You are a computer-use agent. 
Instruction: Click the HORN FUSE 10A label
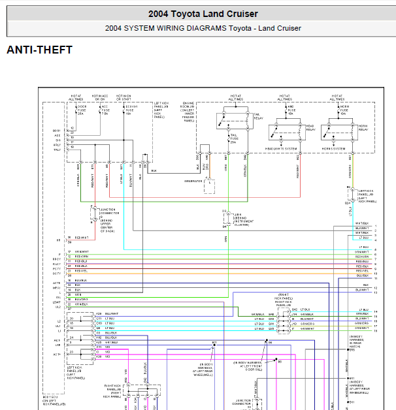tap(344, 110)
